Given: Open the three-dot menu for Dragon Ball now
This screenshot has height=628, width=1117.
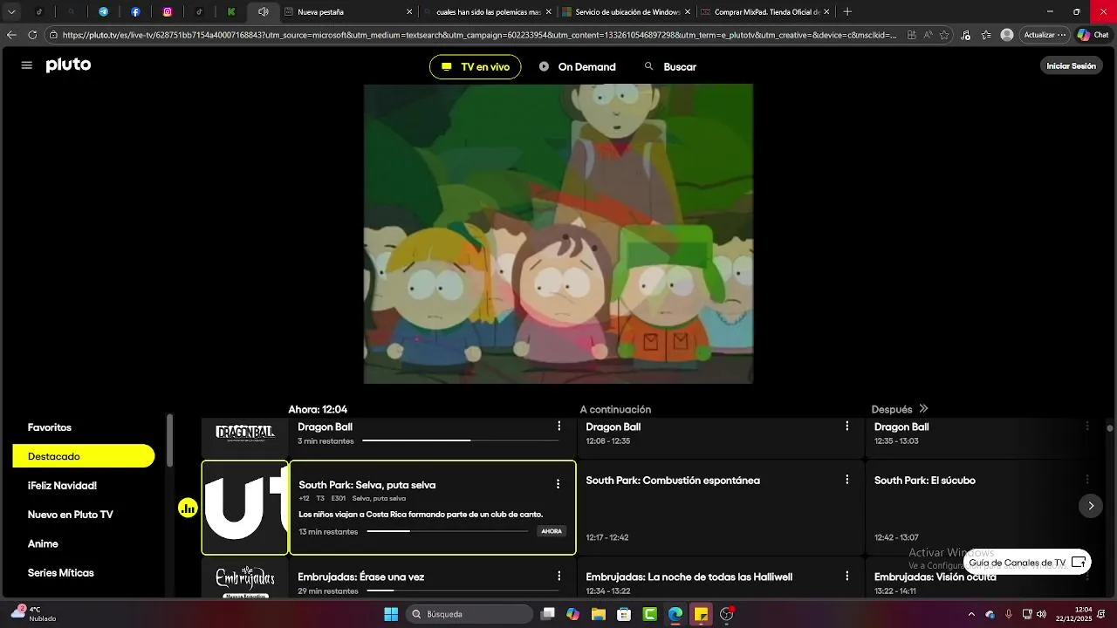Looking at the screenshot, I should [x=559, y=427].
